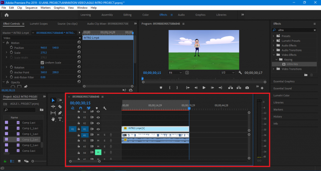Open the Essential Graphics panel

tap(284, 82)
